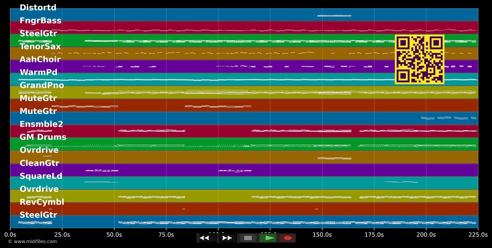
Task: Select the MuteGtr label directly below GrandPno
Action: pos(38,98)
